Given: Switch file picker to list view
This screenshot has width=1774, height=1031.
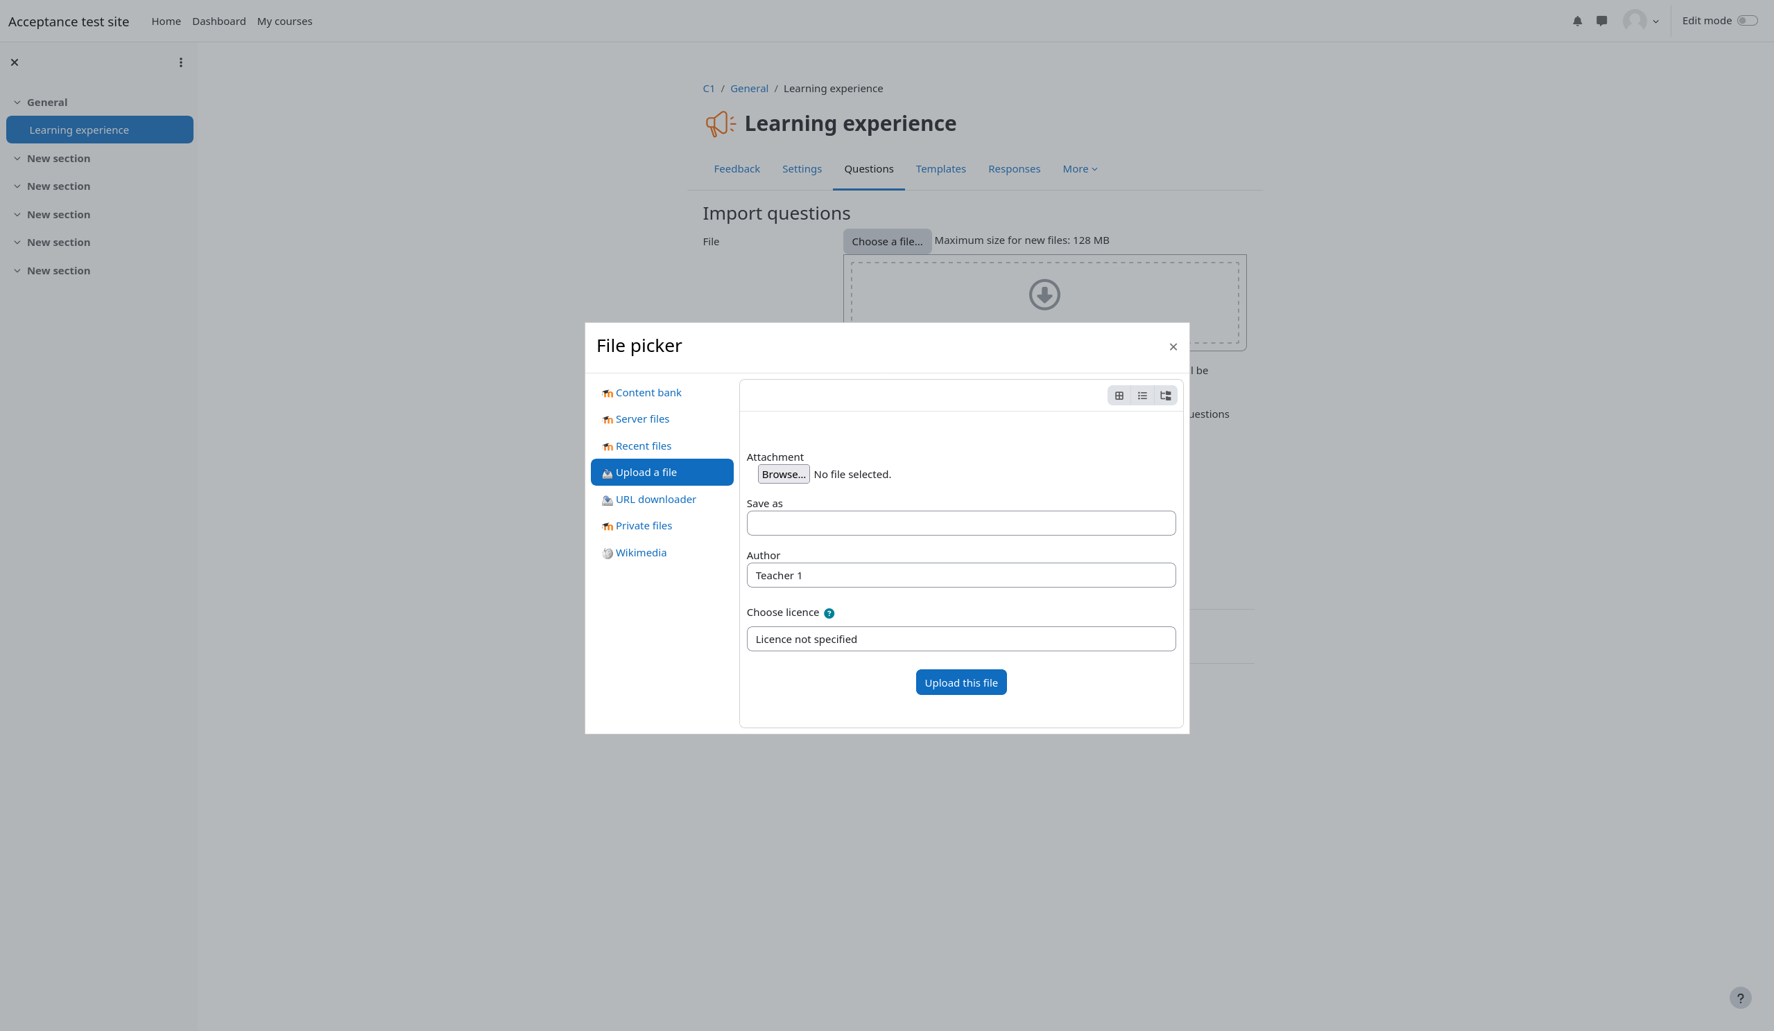Looking at the screenshot, I should pos(1142,396).
